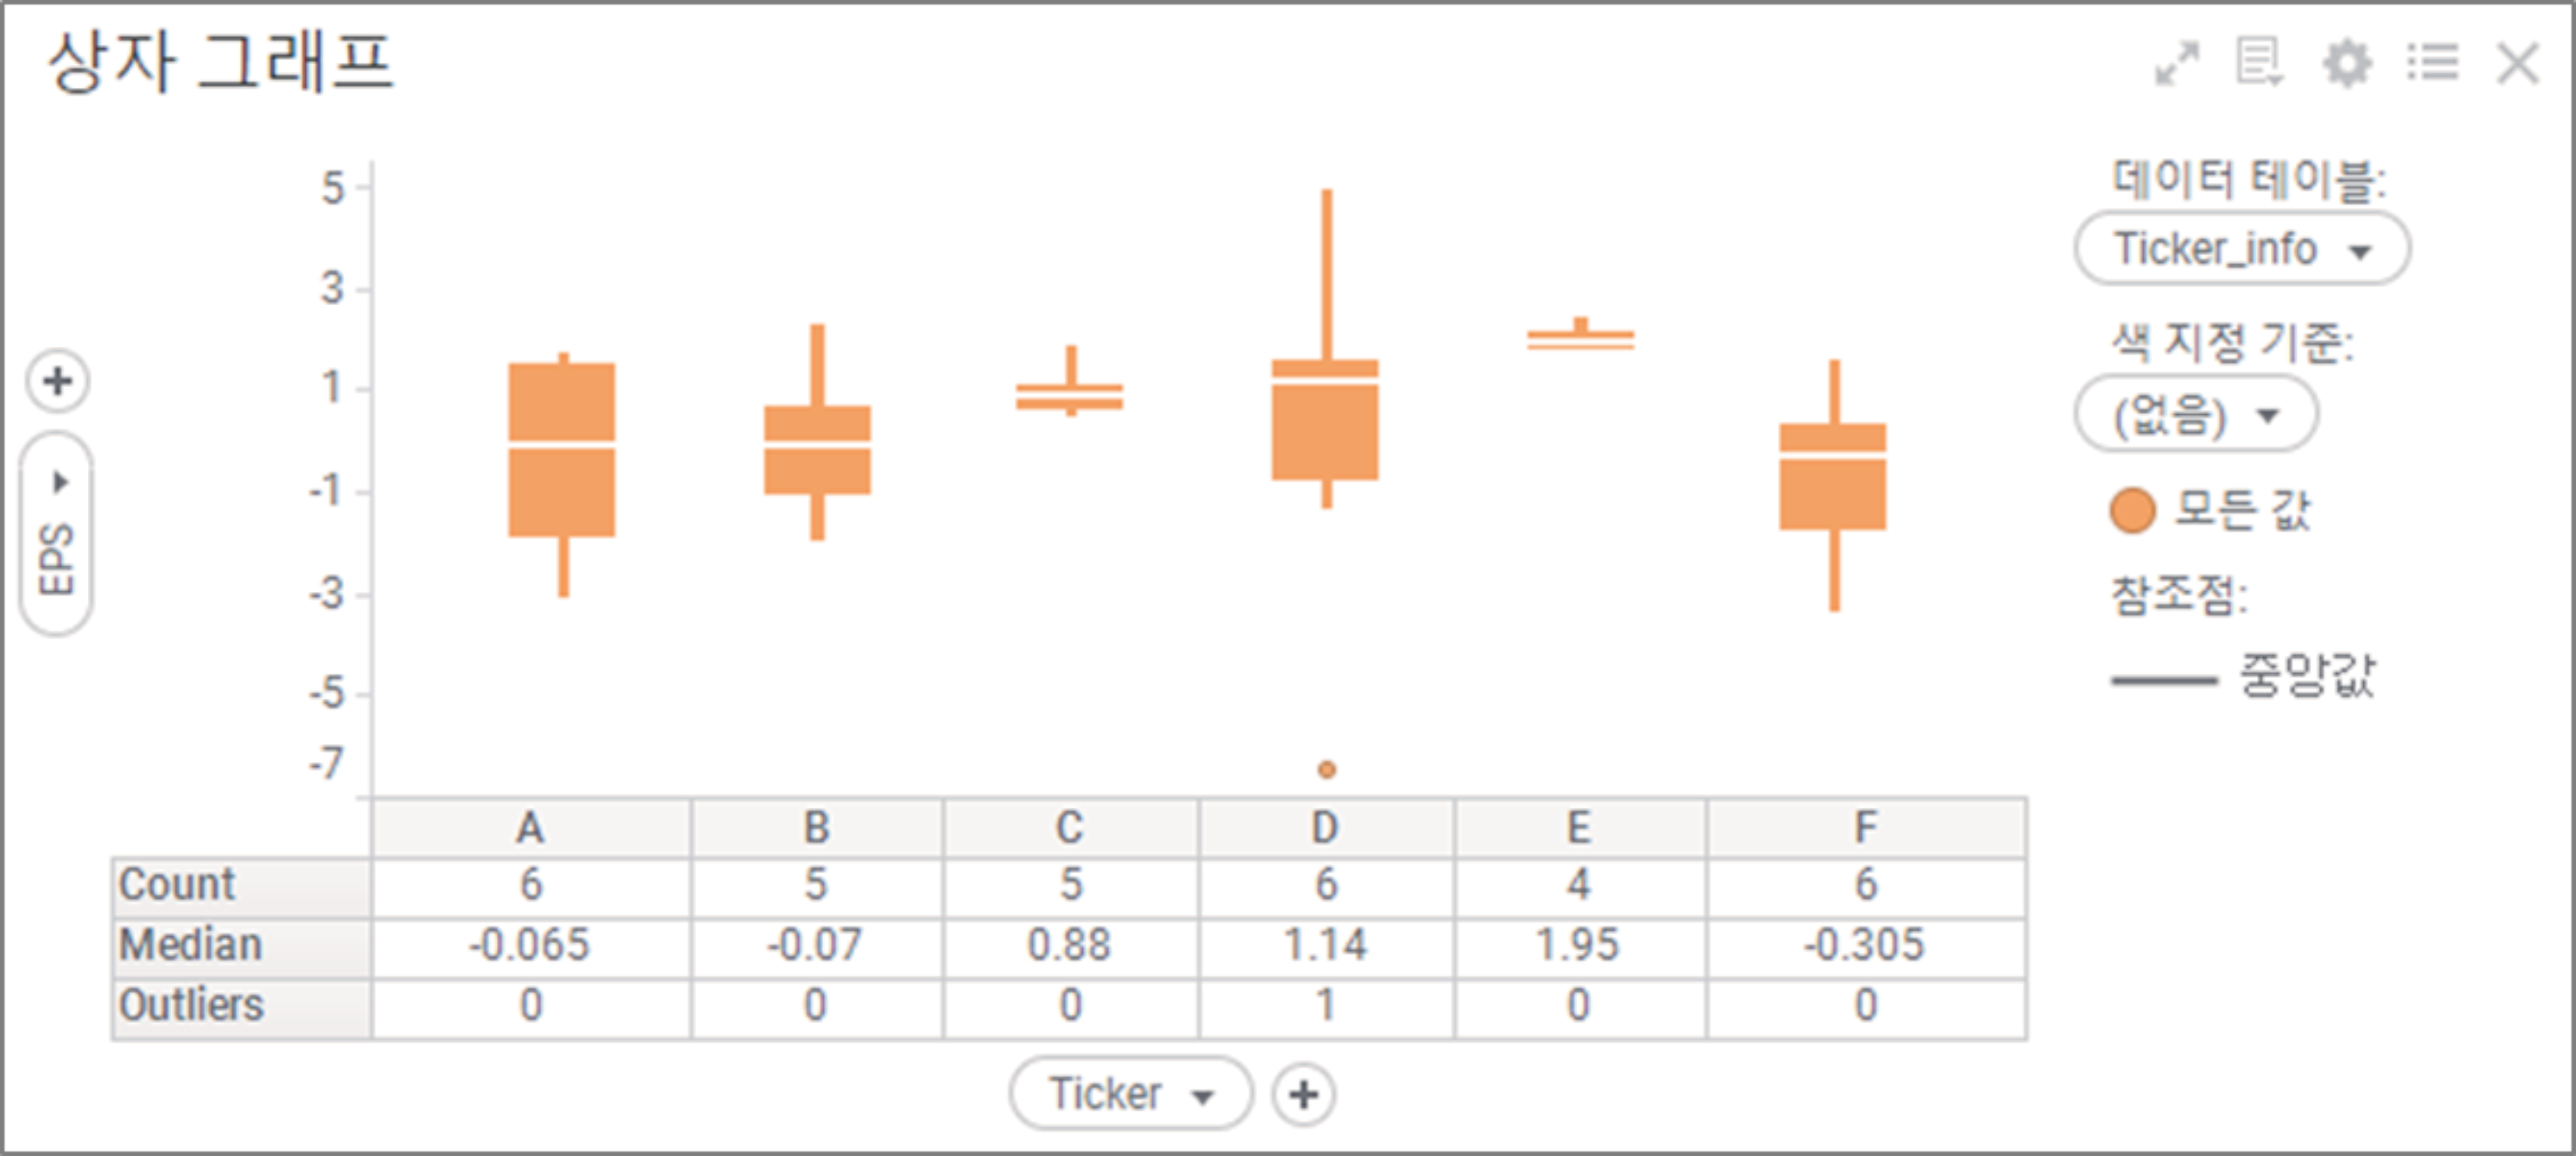Toggle the legend using the list icon
This screenshot has width=2576, height=1156.
[2434, 64]
